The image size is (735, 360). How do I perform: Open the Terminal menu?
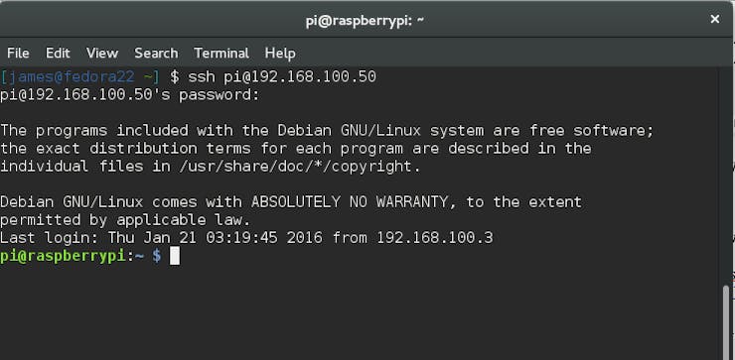coord(221,53)
